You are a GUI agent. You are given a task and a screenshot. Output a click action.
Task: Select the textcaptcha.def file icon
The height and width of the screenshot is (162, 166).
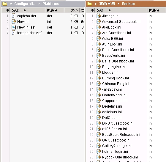click(14, 33)
